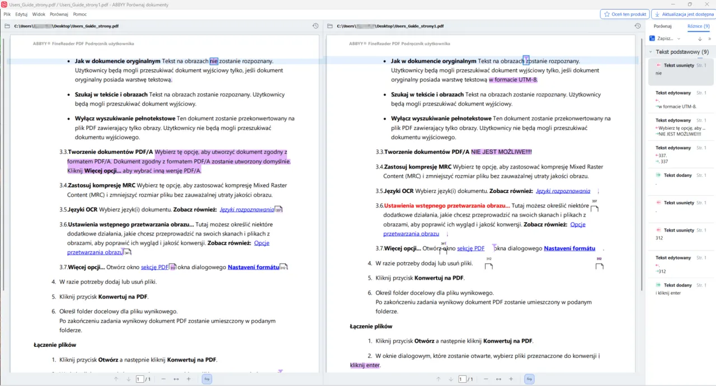Toggle synchronized scrolling in right pane
716x386 pixels.
pyautogui.click(x=529, y=379)
